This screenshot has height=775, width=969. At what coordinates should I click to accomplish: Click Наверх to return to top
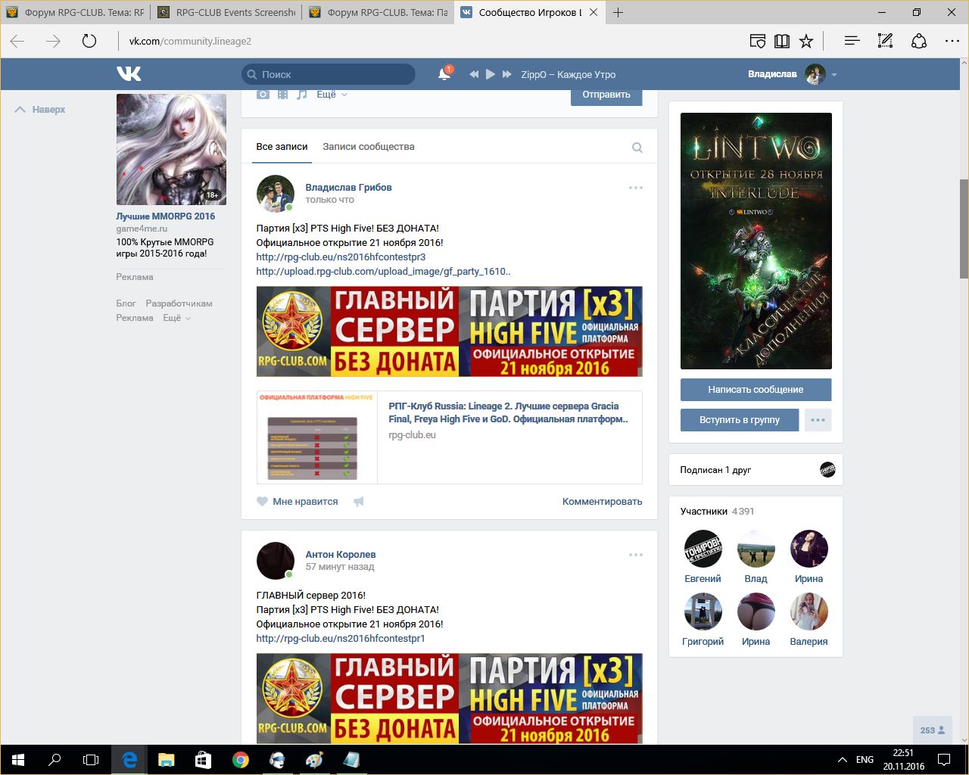click(40, 110)
